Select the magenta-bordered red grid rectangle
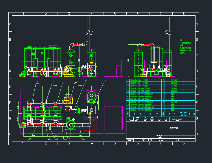 coord(113,117)
